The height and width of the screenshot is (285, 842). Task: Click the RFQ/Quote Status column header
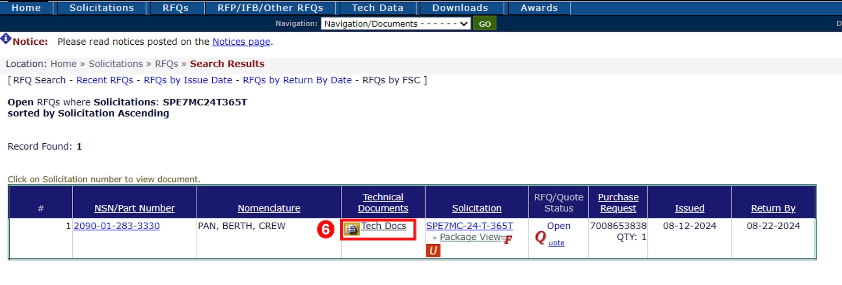(559, 203)
